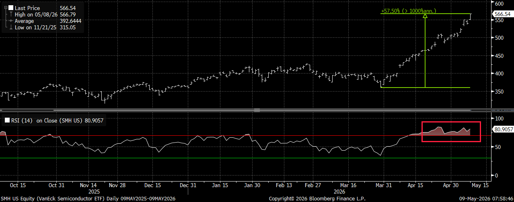This screenshot has height=202, width=514.
Task: Click the 'Jan 30' date axis label
Action: coord(252,186)
